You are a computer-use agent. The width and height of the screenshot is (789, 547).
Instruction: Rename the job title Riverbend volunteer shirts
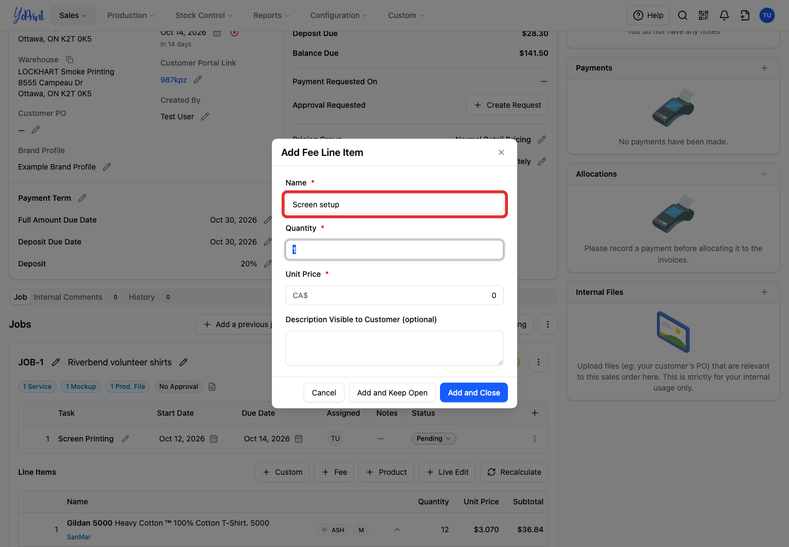point(184,362)
